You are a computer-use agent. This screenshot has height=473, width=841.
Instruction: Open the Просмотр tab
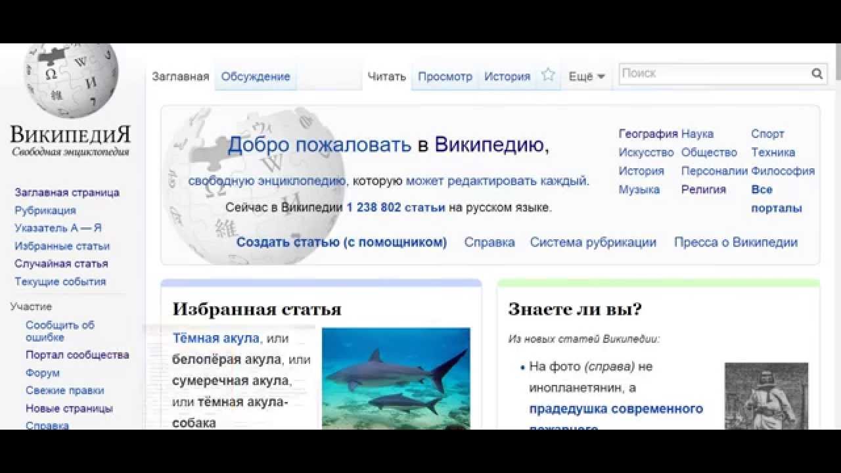point(445,76)
